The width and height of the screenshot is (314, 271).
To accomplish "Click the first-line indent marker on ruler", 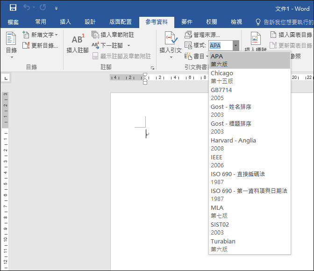I will pyautogui.click(x=145, y=75).
